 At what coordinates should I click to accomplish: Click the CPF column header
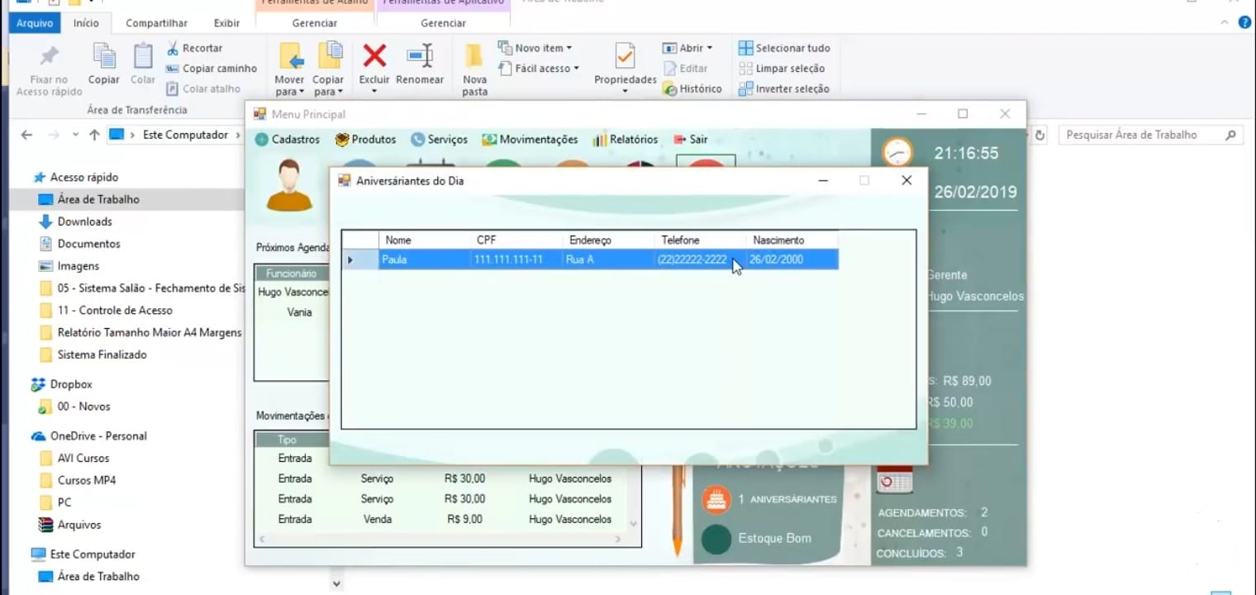tap(516, 240)
